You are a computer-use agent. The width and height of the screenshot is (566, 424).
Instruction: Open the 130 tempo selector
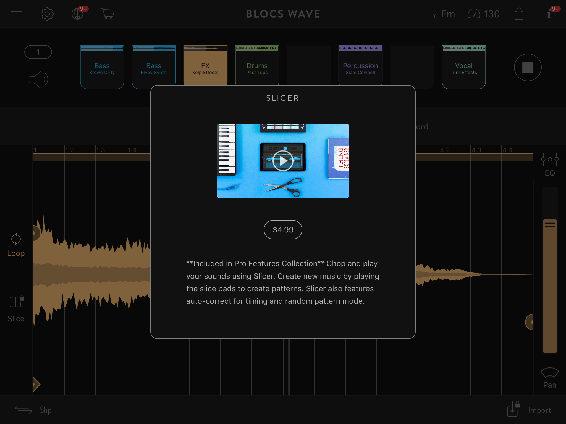pyautogui.click(x=484, y=14)
